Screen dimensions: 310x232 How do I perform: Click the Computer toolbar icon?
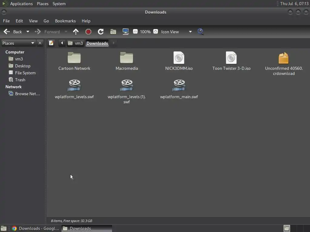126,31
